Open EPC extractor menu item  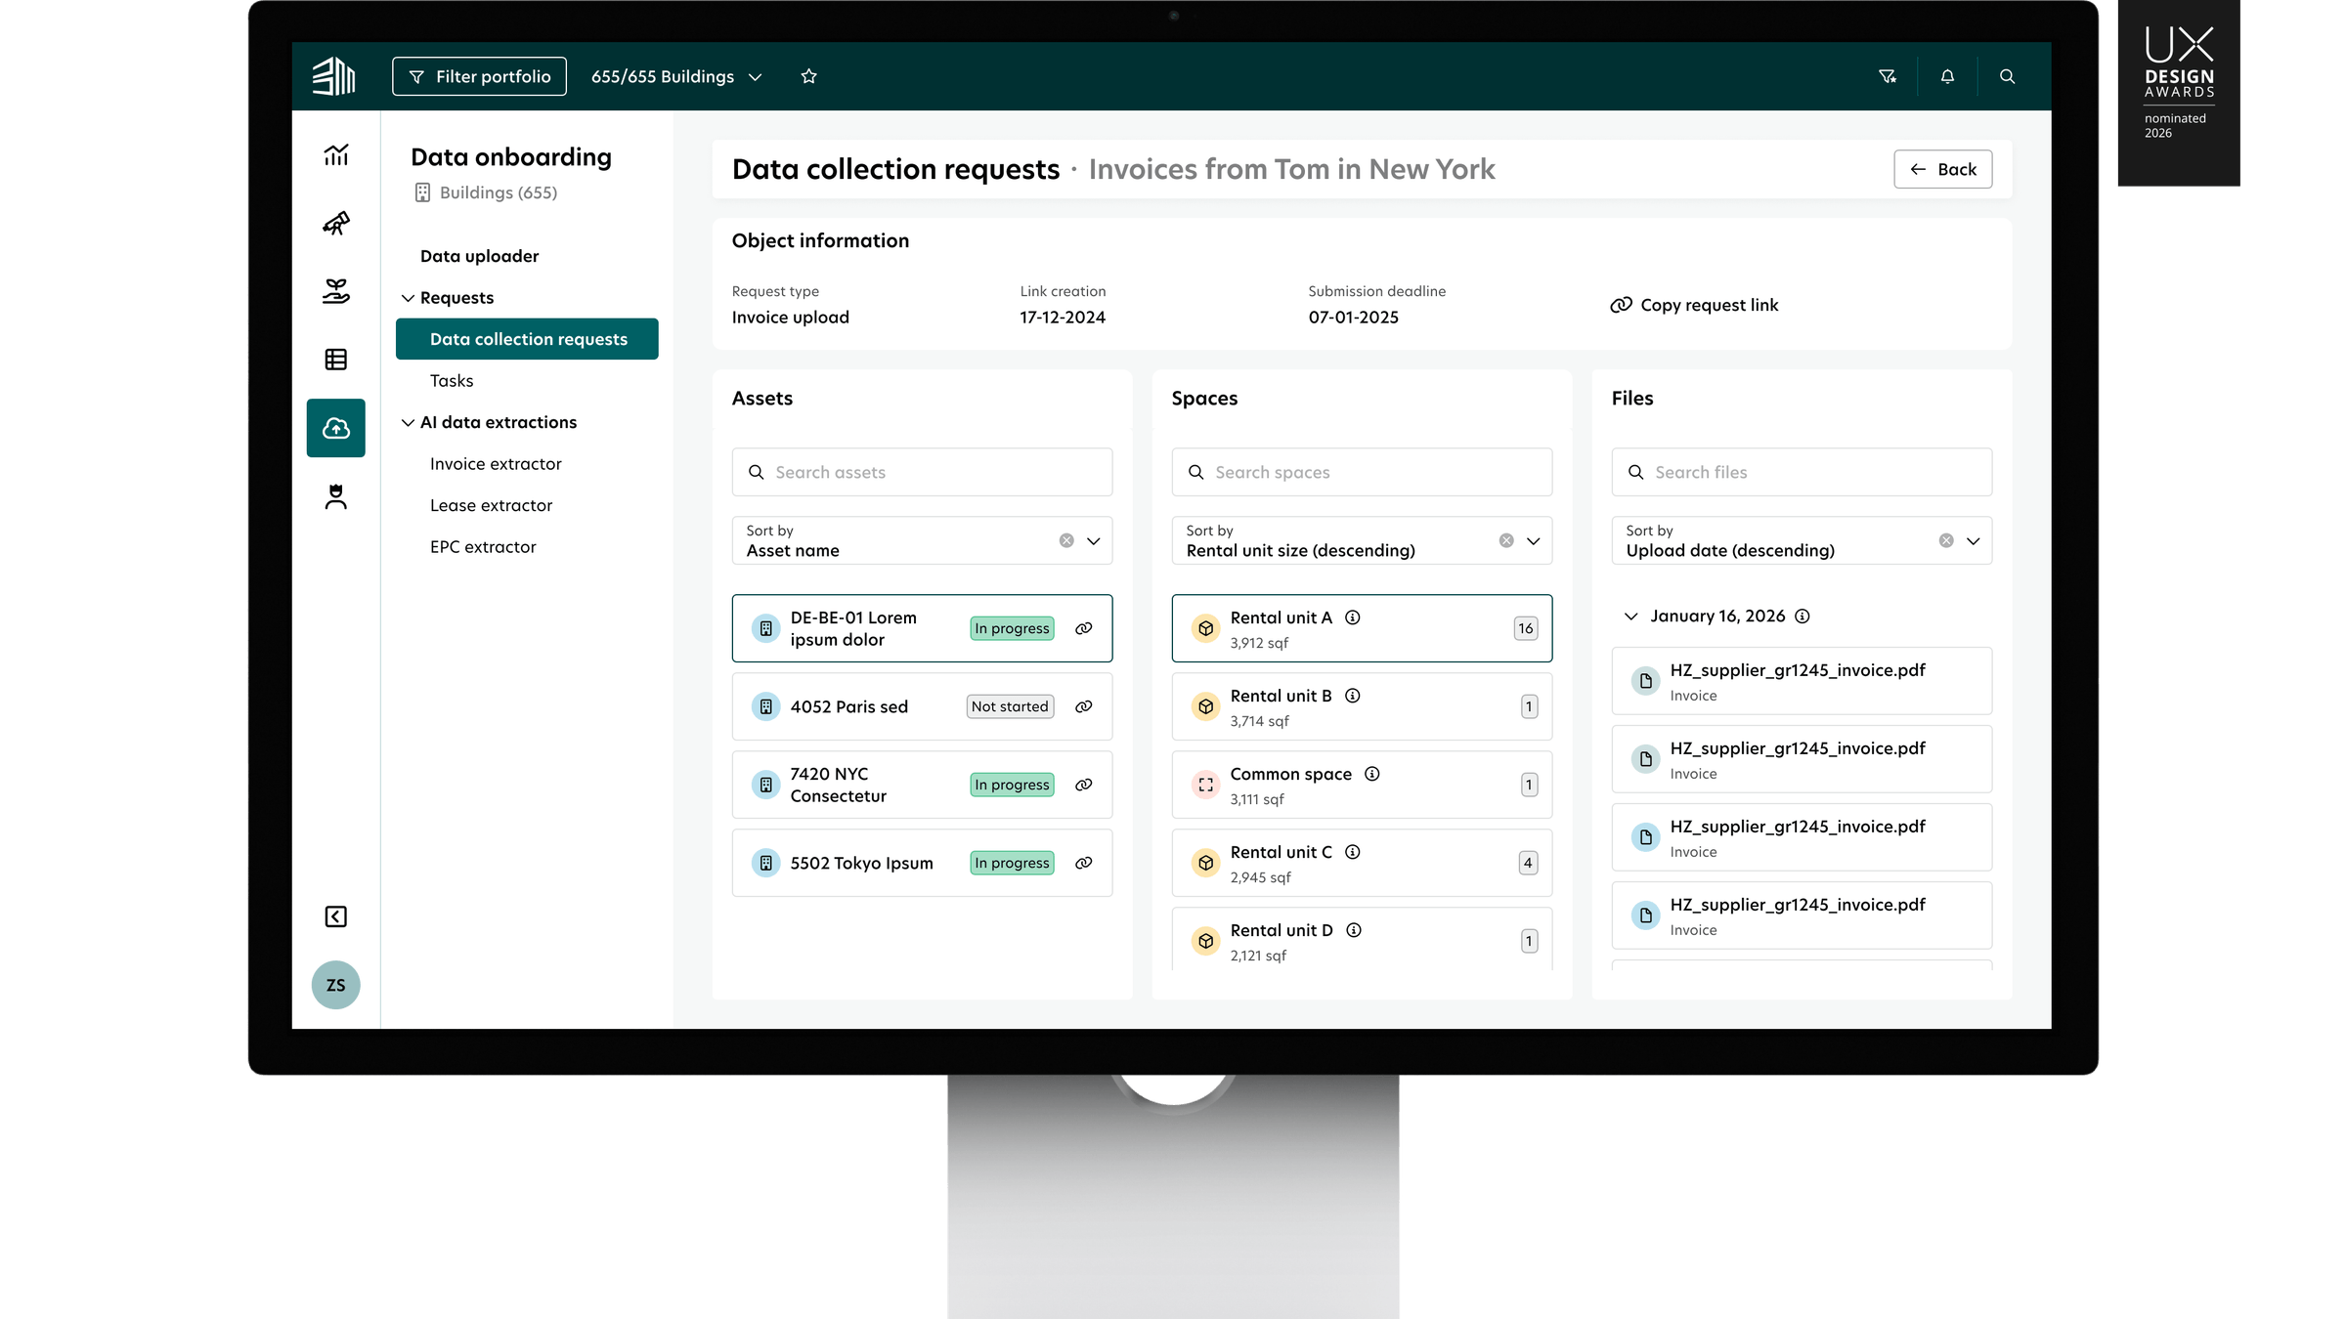(x=483, y=547)
